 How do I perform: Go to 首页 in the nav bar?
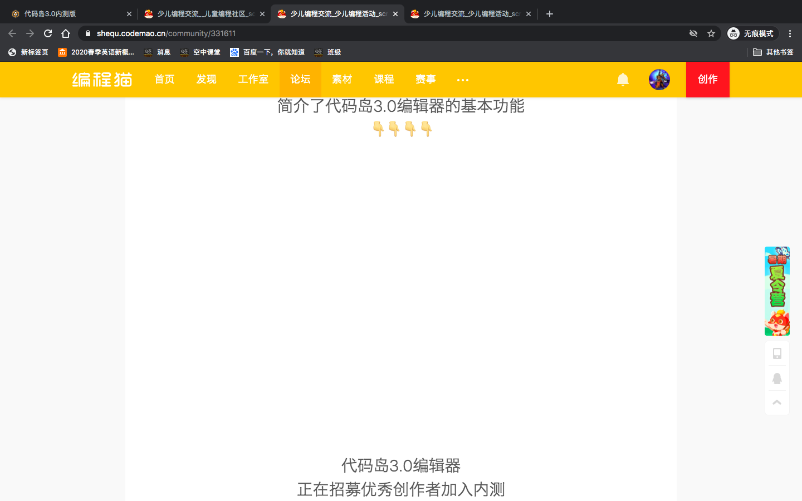(164, 80)
